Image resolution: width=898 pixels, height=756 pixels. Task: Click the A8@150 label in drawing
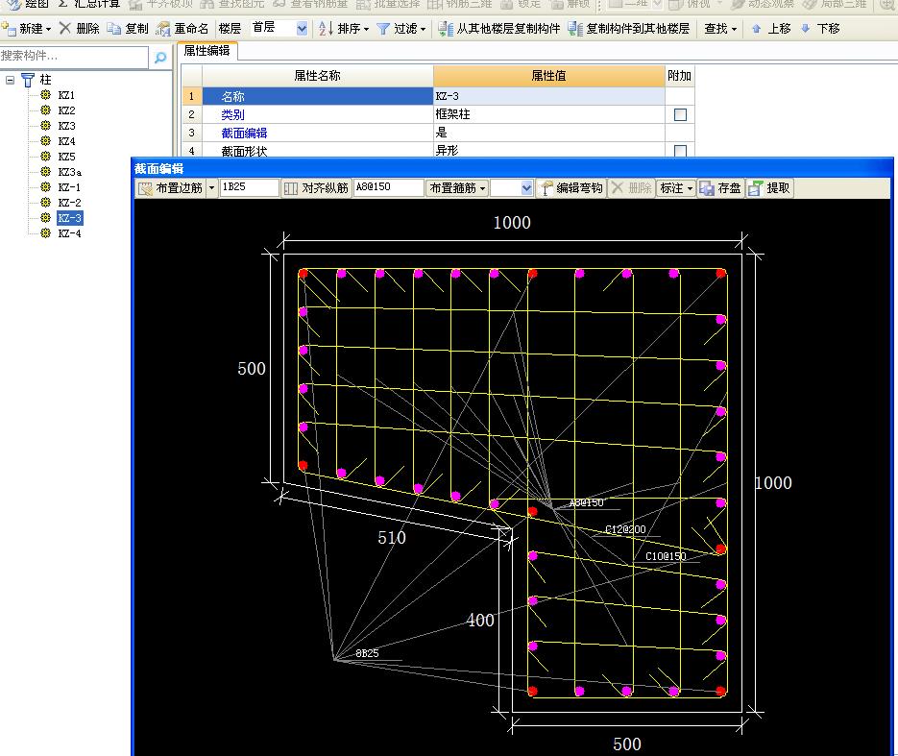coord(587,502)
